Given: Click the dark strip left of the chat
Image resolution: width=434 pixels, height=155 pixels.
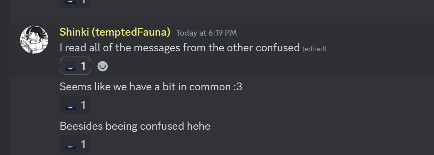Looking at the screenshot, I should click(x=4, y=77).
